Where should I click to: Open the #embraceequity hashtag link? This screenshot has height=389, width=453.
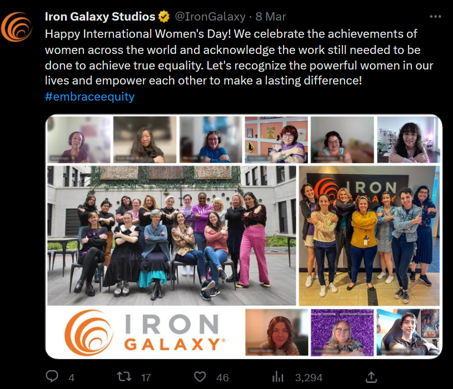pyautogui.click(x=89, y=97)
